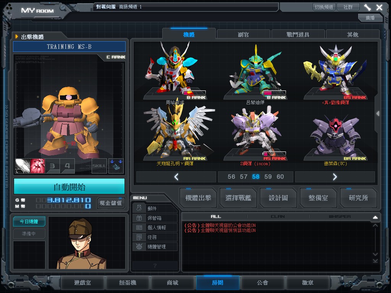The height and width of the screenshot is (293, 391).
Task: Go to unit page 56
Action: (x=231, y=177)
